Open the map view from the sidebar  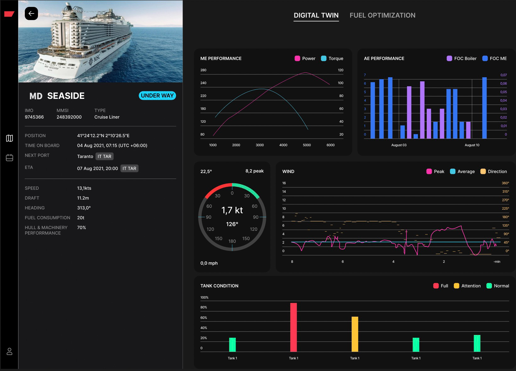[9, 138]
